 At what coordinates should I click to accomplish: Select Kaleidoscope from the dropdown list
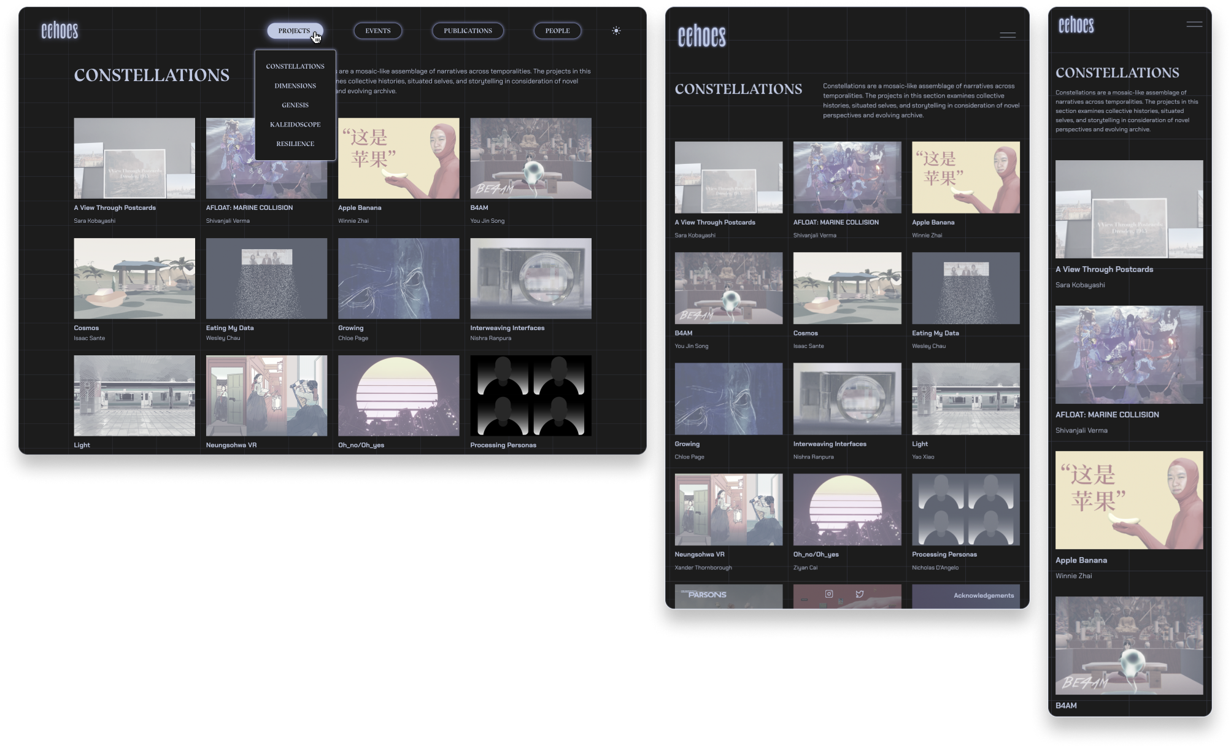295,125
